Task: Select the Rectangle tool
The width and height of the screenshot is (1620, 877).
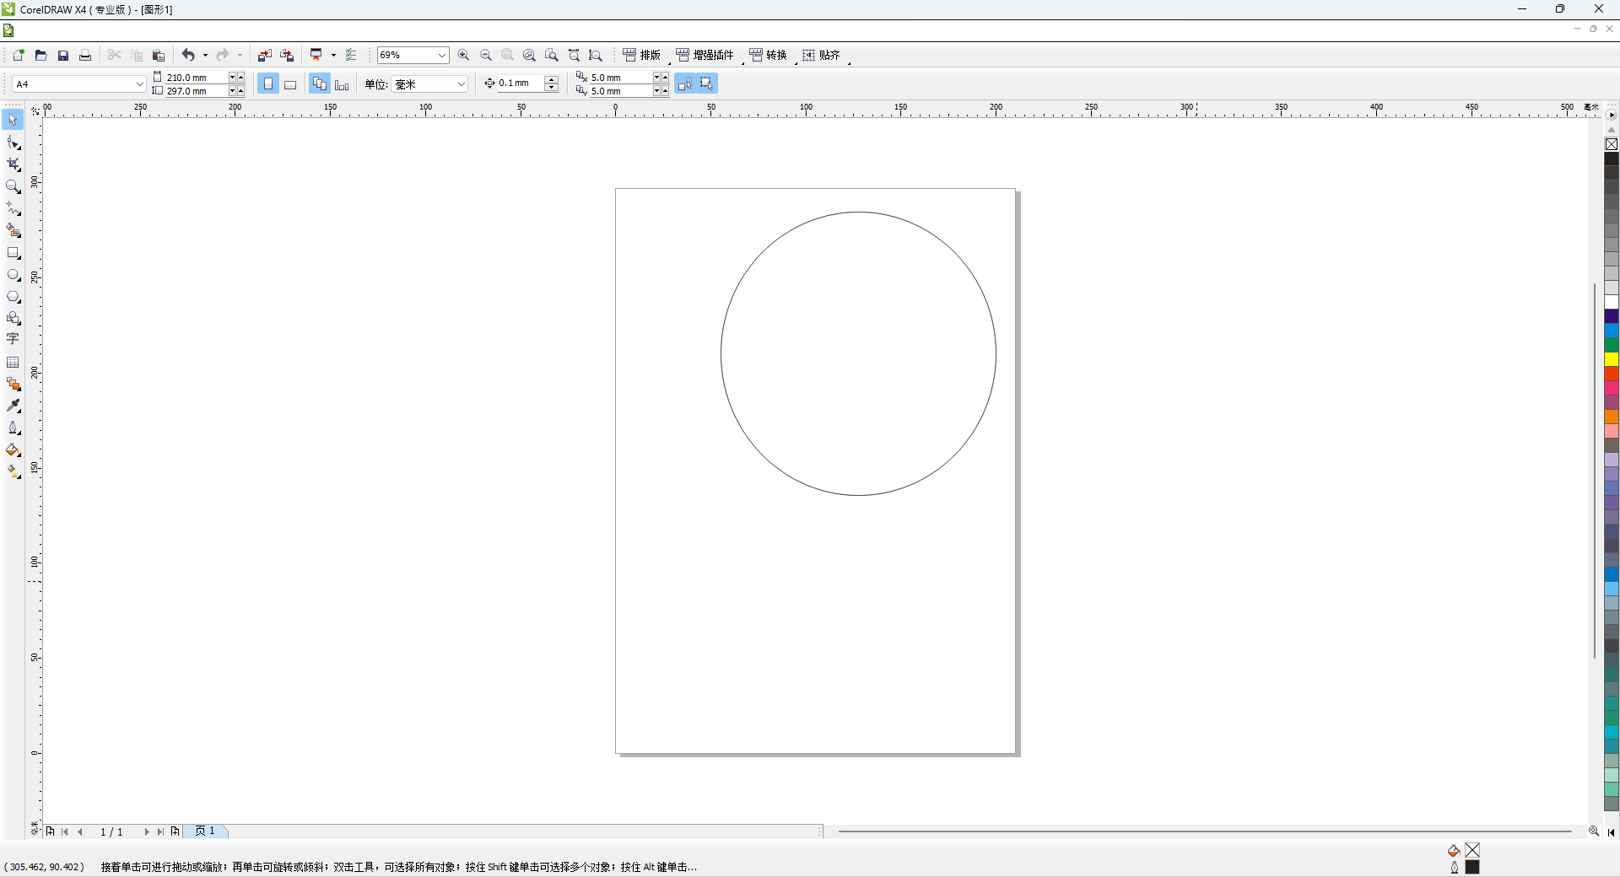Action: [13, 253]
